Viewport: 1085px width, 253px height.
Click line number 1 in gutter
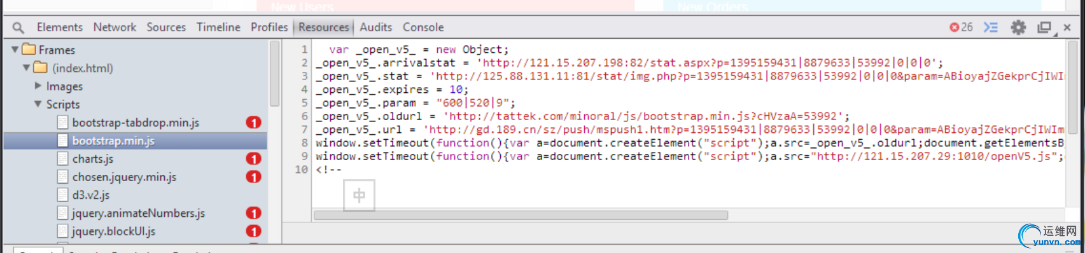304,50
